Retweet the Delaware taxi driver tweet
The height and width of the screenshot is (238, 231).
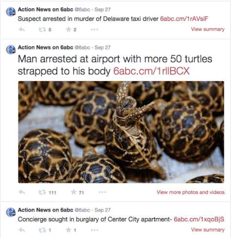[42, 30]
